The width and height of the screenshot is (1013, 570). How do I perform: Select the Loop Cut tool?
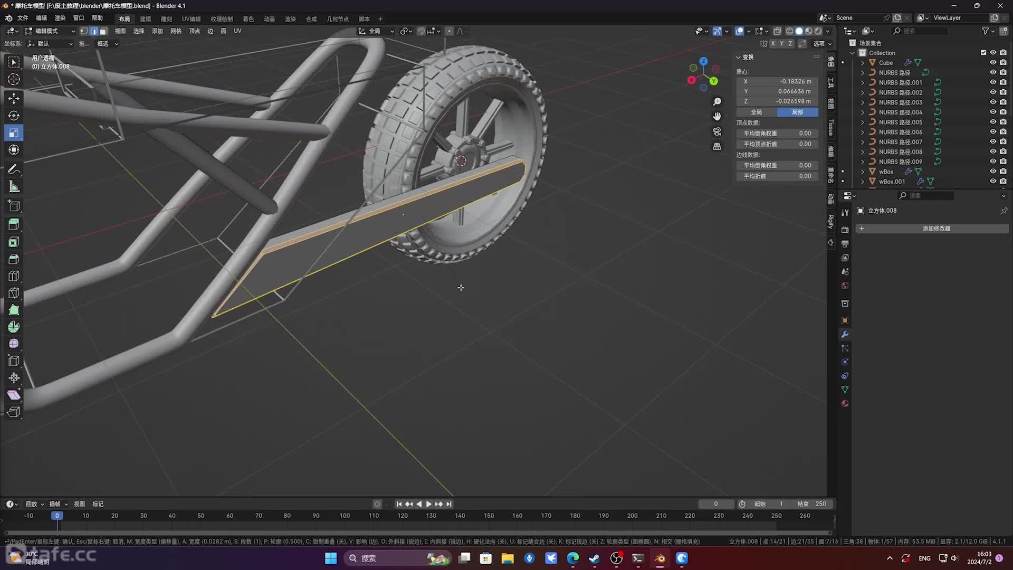[14, 276]
